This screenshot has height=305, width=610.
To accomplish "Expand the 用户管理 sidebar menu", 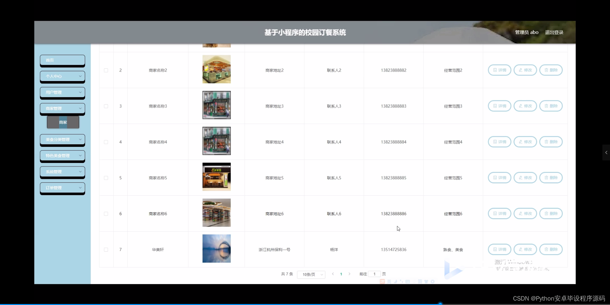I will click(x=62, y=92).
